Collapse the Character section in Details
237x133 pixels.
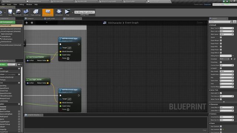click(210, 105)
